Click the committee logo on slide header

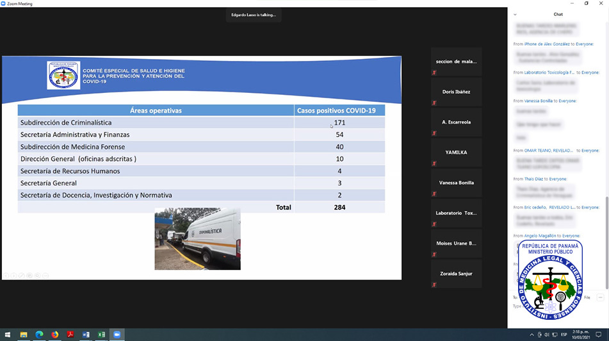[63, 76]
